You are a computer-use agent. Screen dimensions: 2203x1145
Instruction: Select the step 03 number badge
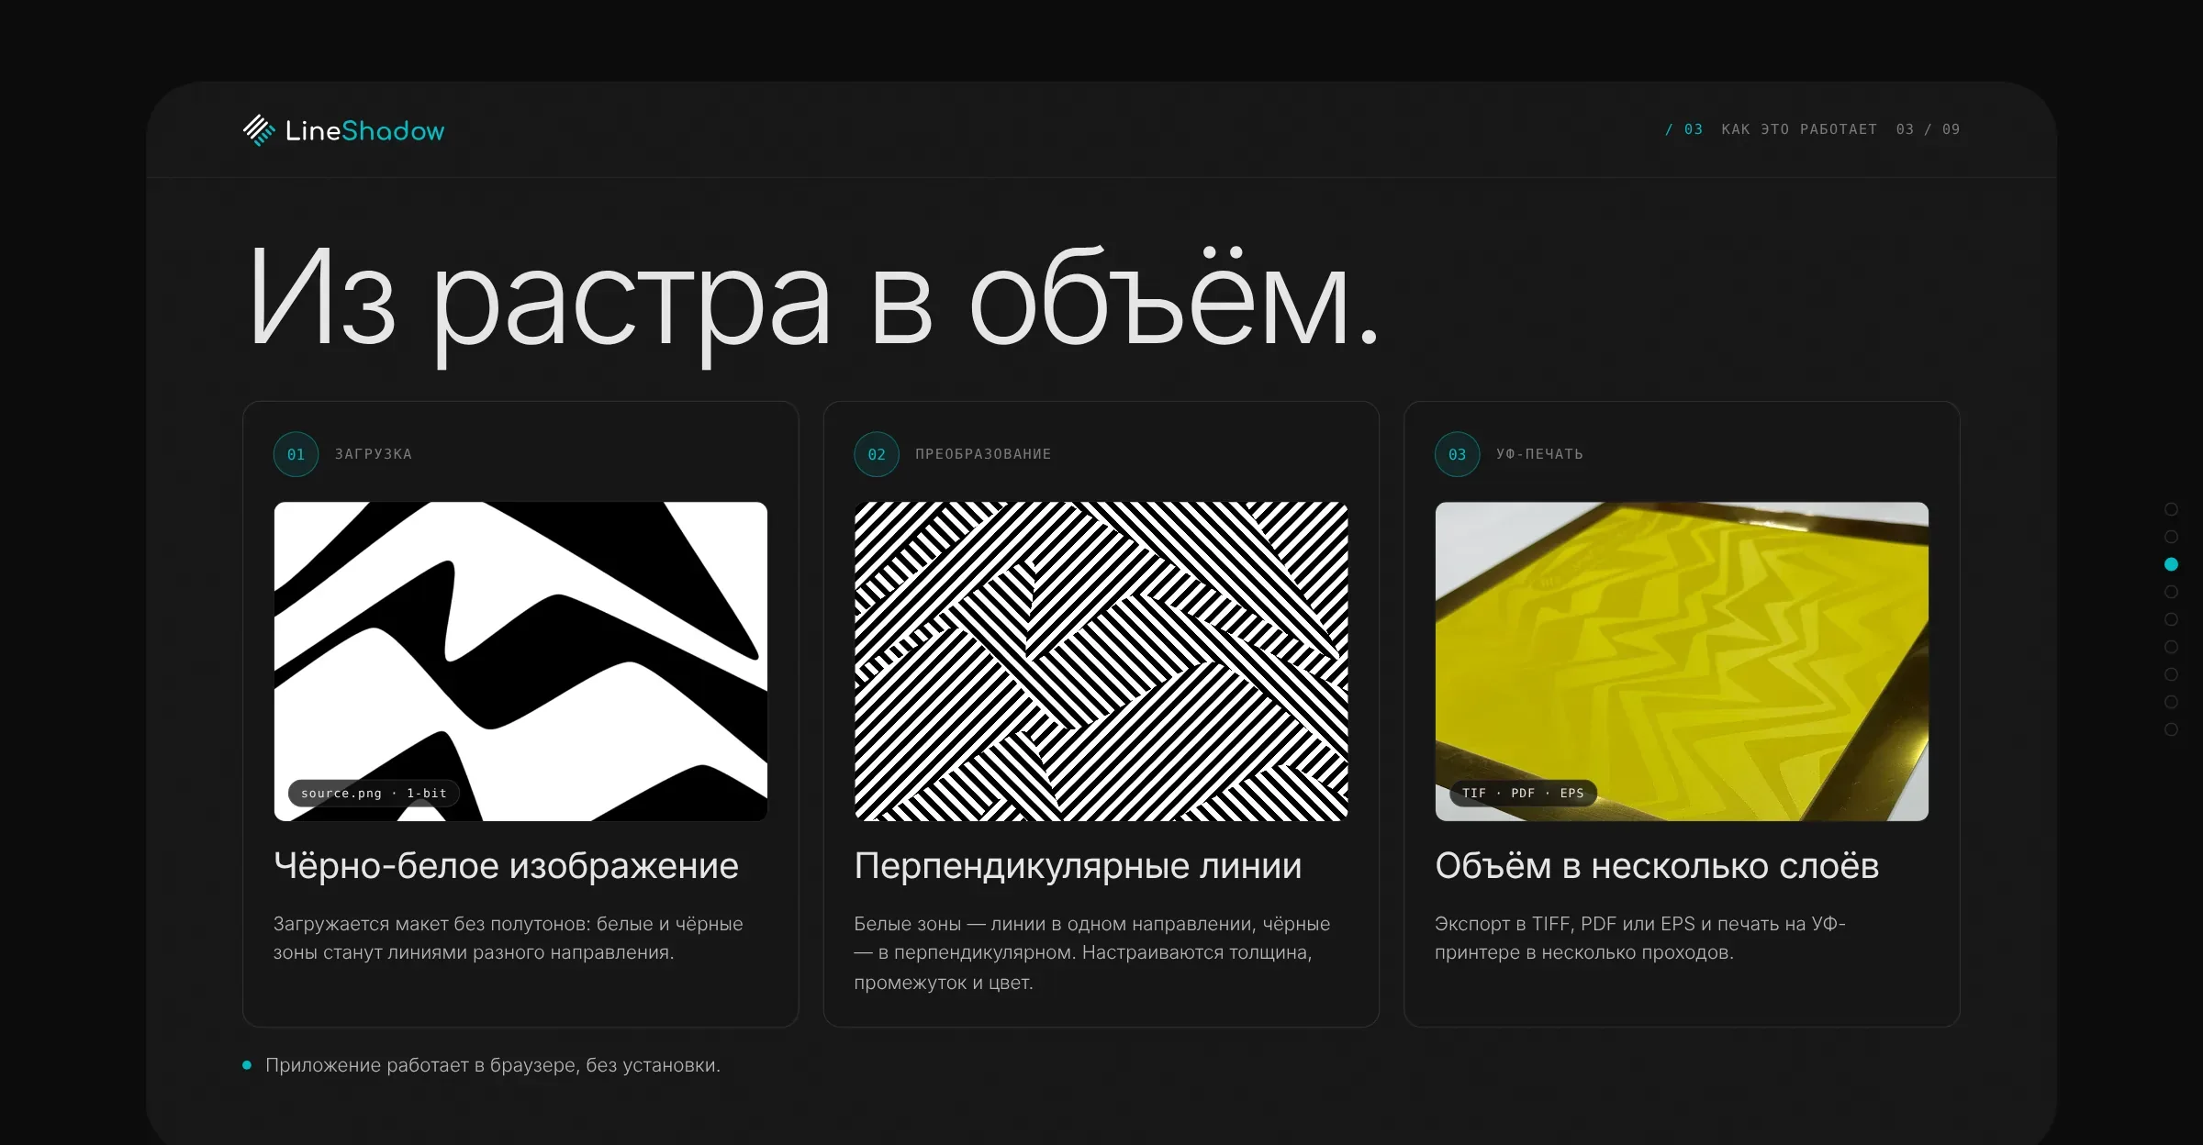(1458, 454)
